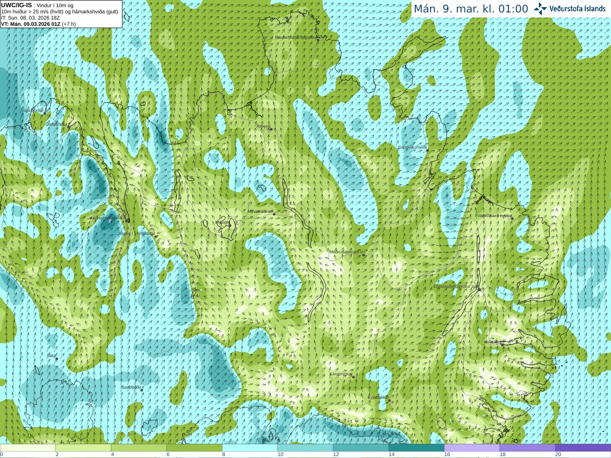Click the Mývatn station label
Image resolution: width=611 pixels, height=458 pixels.
[223, 222]
